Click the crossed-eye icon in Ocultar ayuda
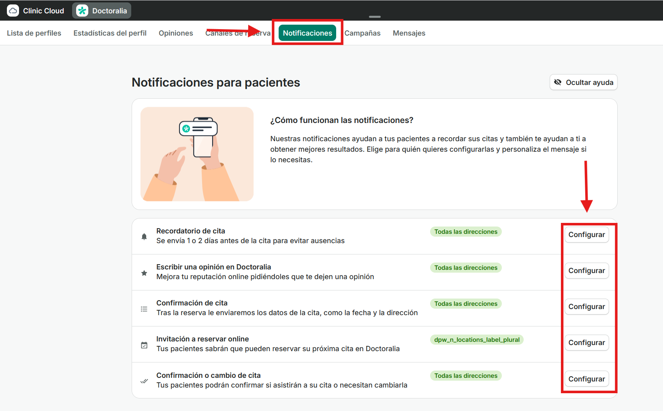This screenshot has width=663, height=411. [558, 83]
